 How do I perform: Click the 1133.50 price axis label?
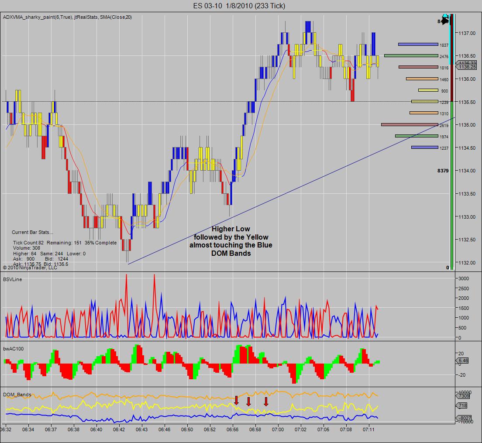pos(467,194)
